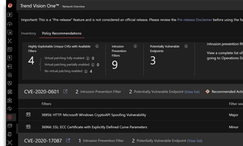Click info icon for Virtual patching partially enabled

(93, 65)
